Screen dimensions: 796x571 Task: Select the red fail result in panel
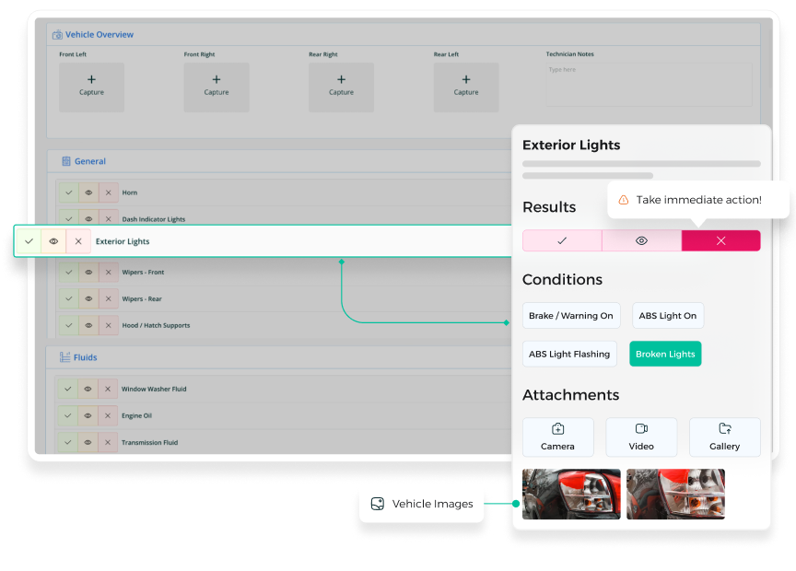pyautogui.click(x=720, y=240)
